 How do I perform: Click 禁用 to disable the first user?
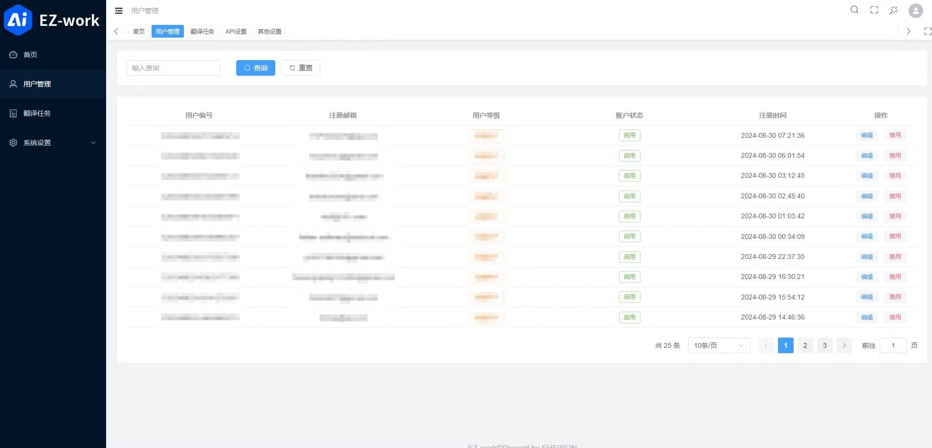895,135
